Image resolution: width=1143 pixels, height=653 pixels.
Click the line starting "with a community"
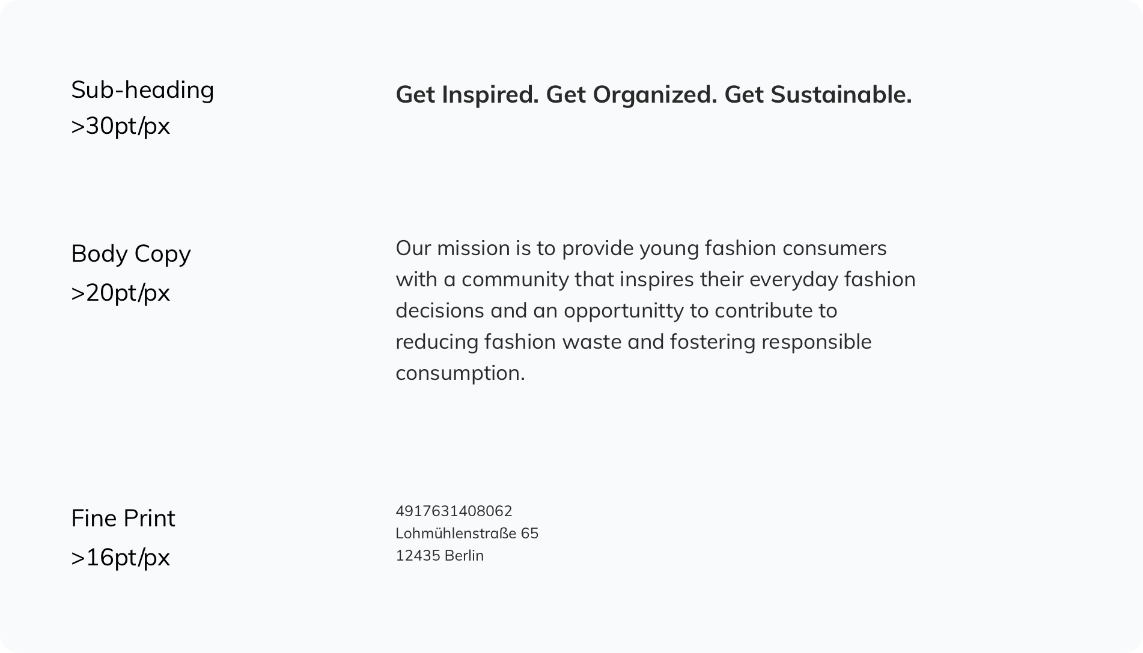[655, 280]
